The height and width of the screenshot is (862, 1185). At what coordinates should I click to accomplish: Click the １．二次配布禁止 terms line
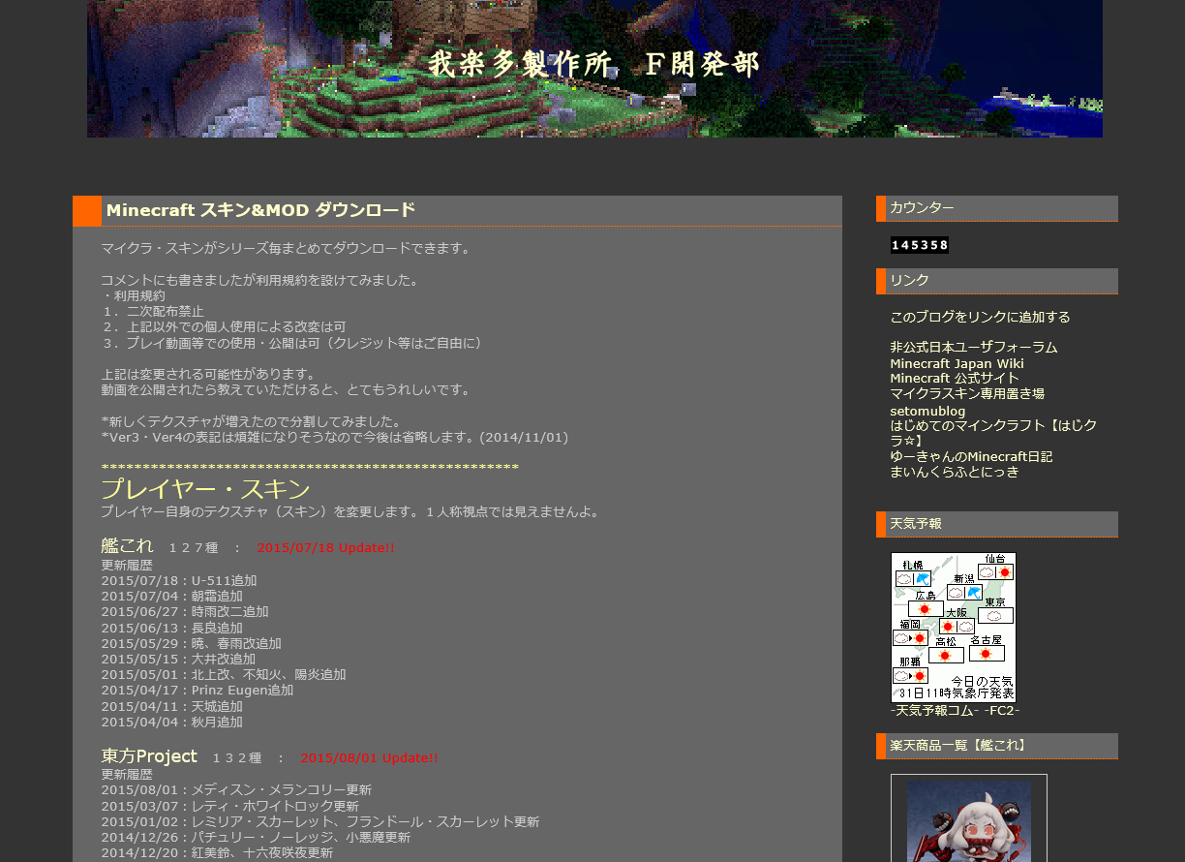(x=153, y=311)
